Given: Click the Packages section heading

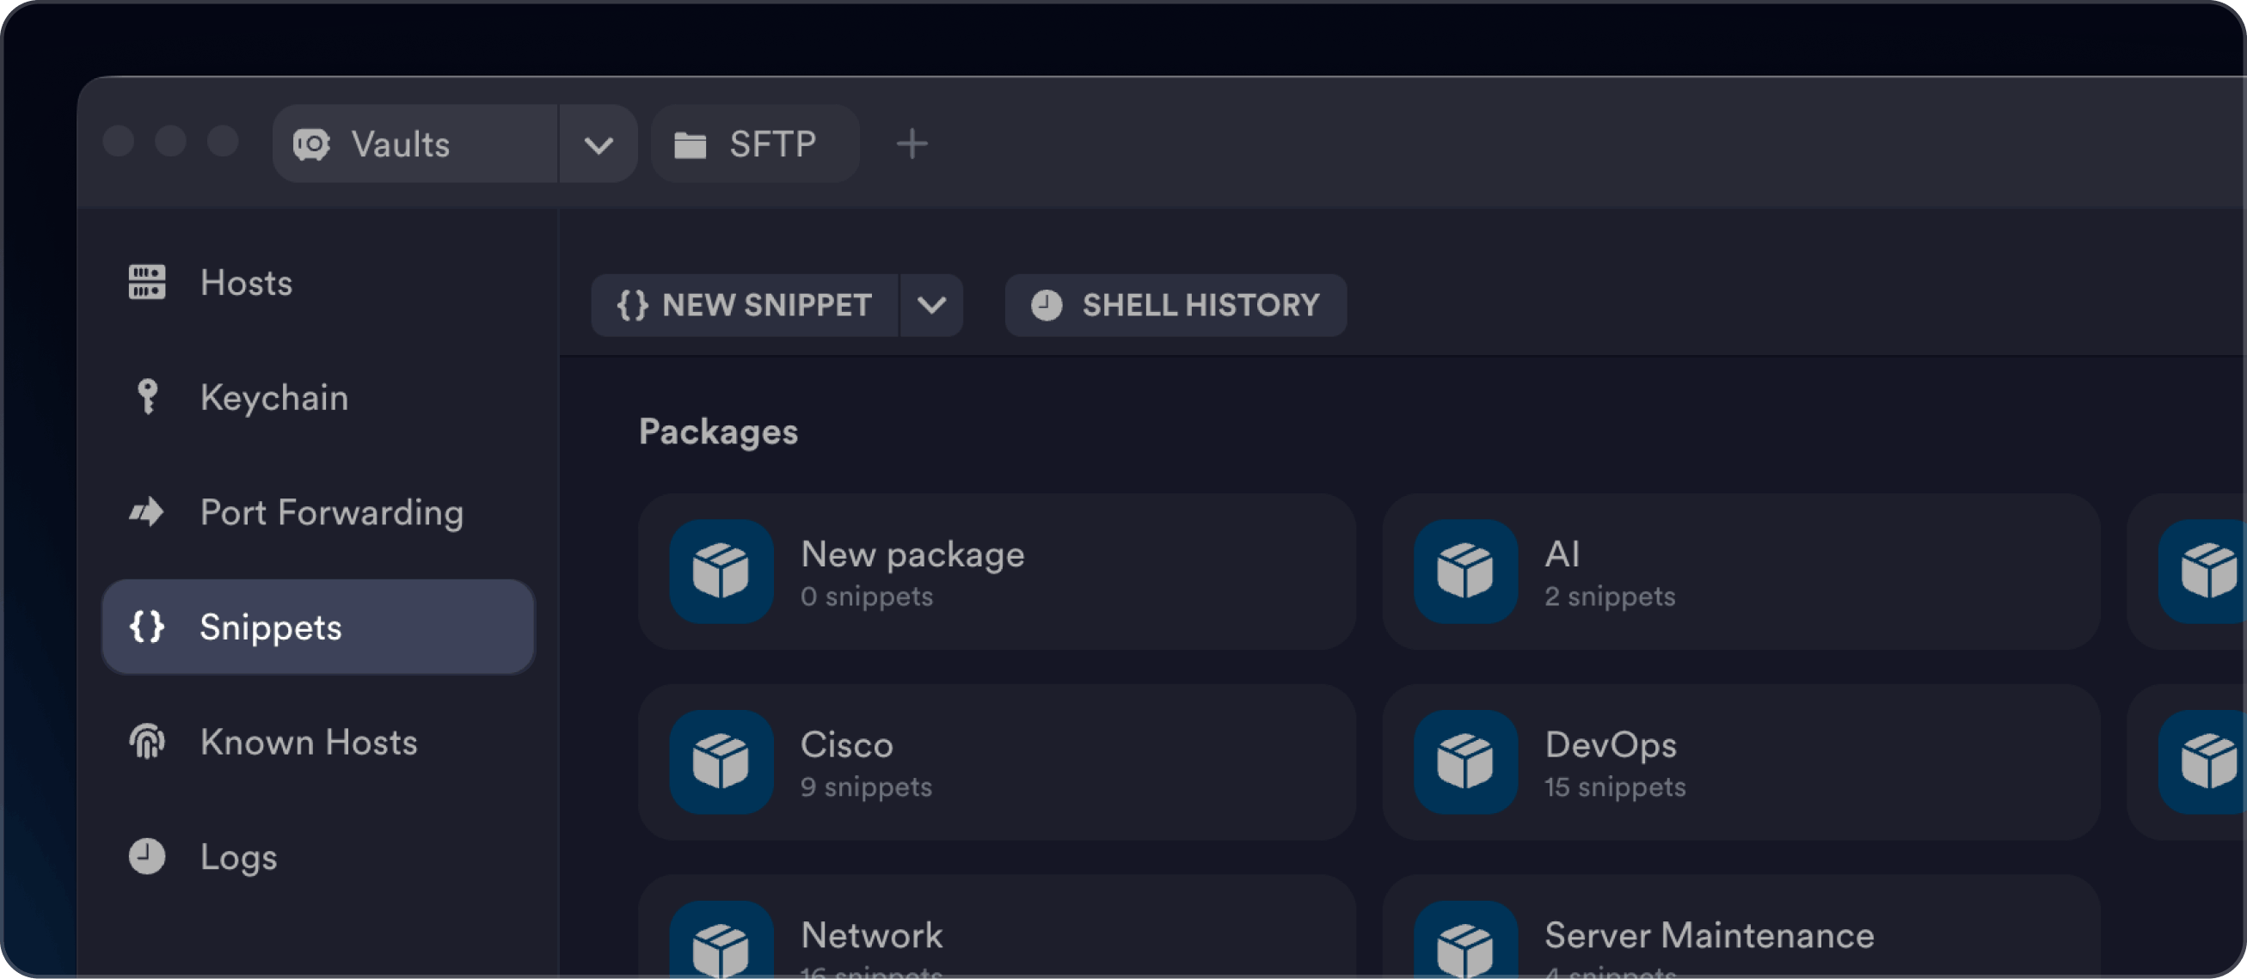Looking at the screenshot, I should click(718, 432).
